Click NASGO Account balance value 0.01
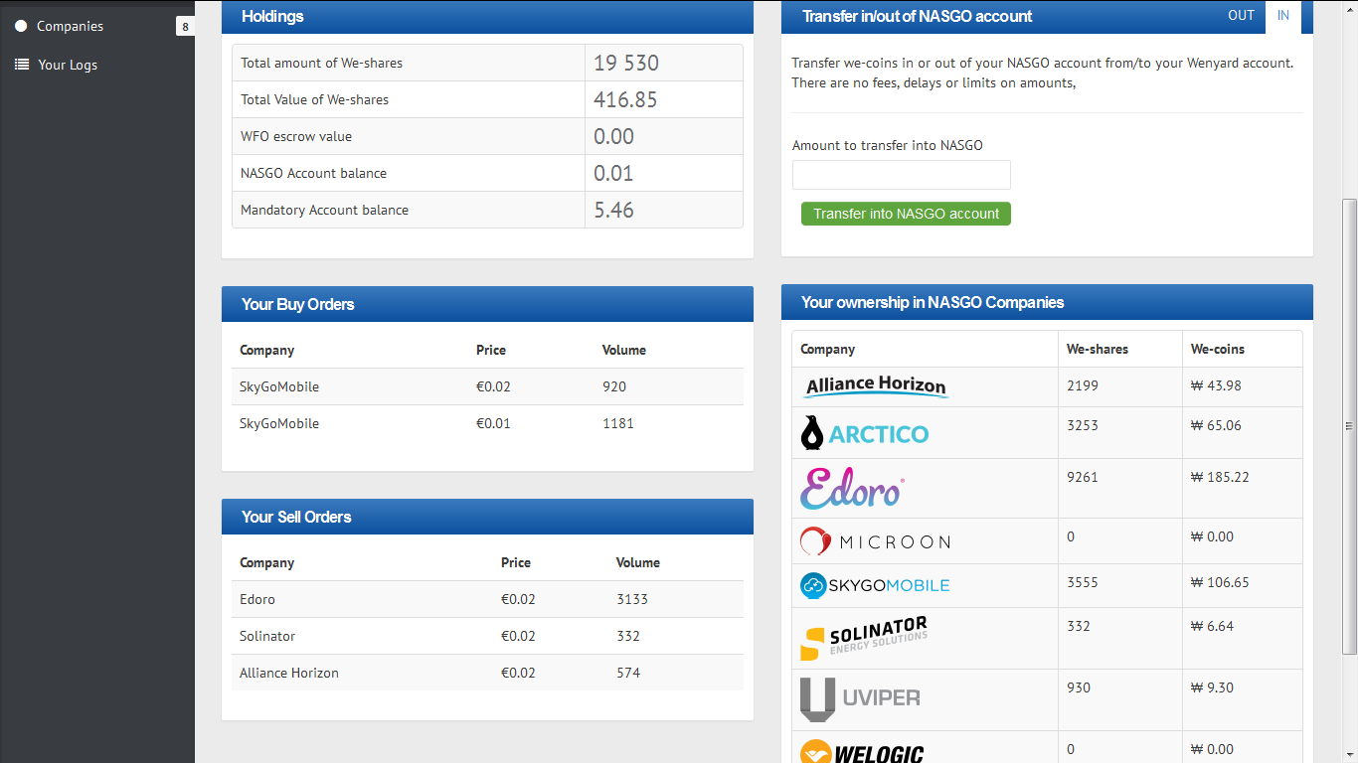Viewport: 1358px width, 763px height. [613, 173]
